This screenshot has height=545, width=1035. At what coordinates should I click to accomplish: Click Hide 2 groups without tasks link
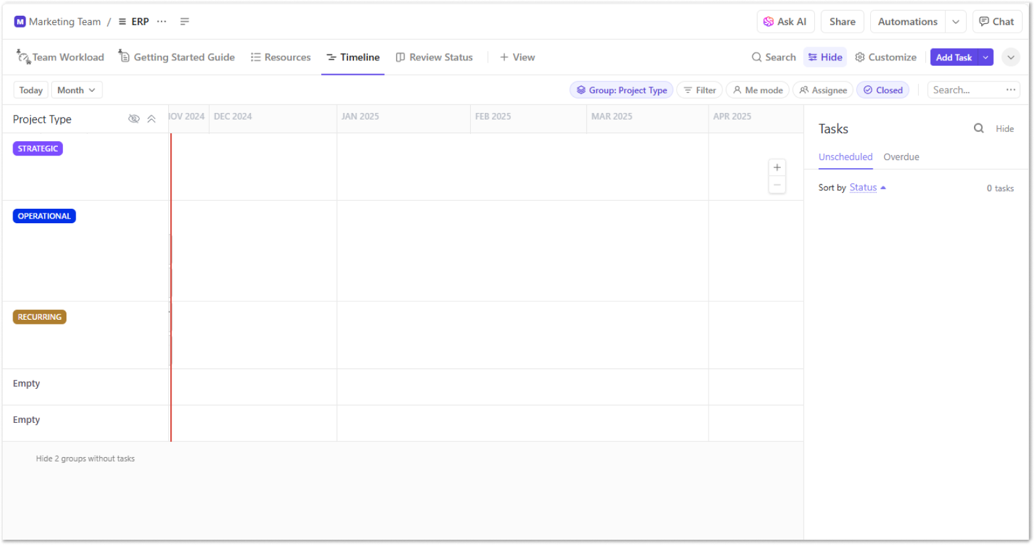click(x=85, y=459)
